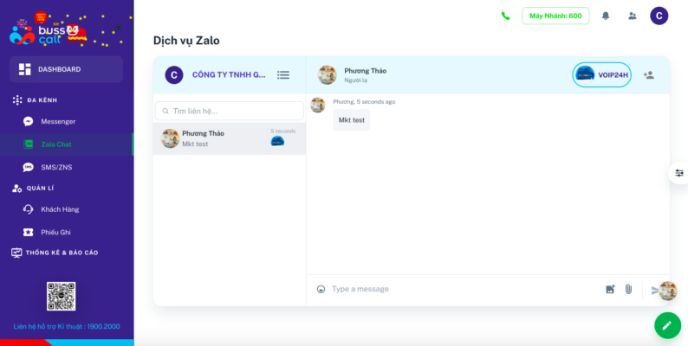Screen dimensions: 688x346
Task: Click the green phone call icon
Action: 505,16
